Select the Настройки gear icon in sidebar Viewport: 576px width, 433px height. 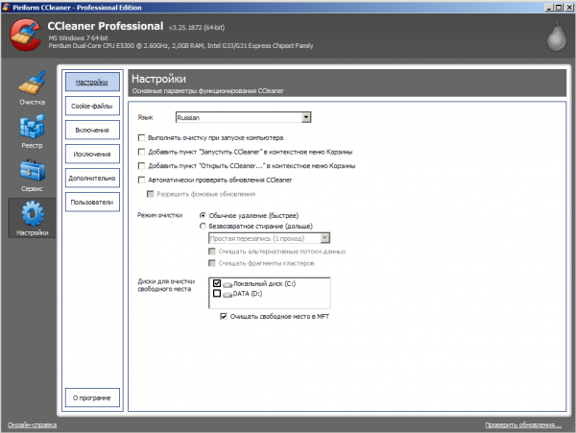[x=33, y=213]
